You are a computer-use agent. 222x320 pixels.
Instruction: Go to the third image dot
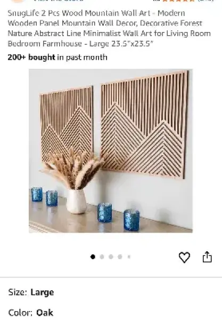[111, 257]
